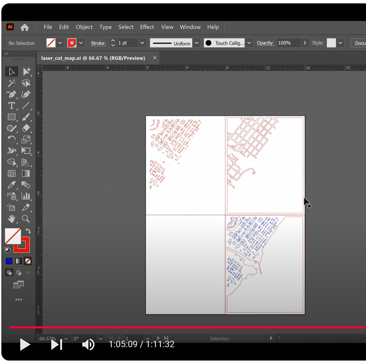Choose the Eraser tool
366x362 pixels.
point(26,128)
